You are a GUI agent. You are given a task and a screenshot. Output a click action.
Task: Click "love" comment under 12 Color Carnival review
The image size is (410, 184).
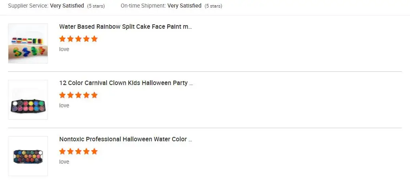click(64, 106)
